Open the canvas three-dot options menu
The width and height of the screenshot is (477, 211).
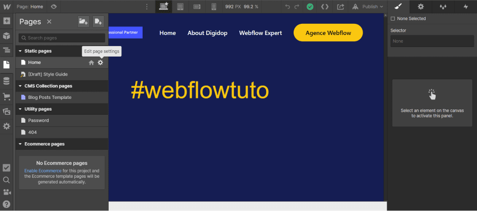(147, 7)
